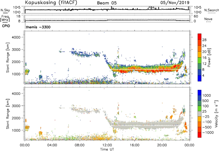
Task: Click the frequency axis value '18'
Action: pos(18,16)
